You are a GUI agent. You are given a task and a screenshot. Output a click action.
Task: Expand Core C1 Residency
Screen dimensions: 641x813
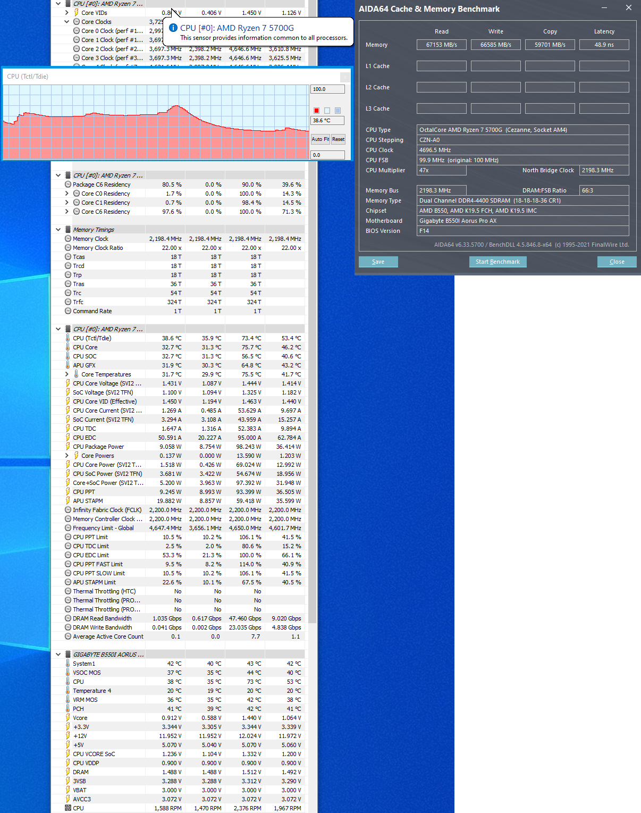click(66, 203)
